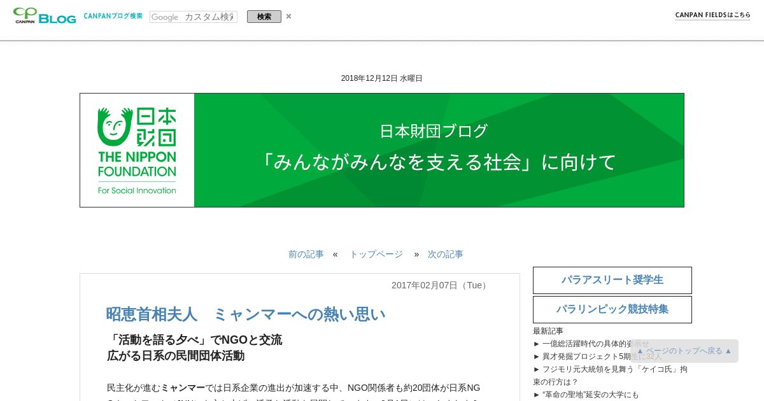
Task: Open the CANPAN FIELDSはこちら link
Action: (x=712, y=15)
